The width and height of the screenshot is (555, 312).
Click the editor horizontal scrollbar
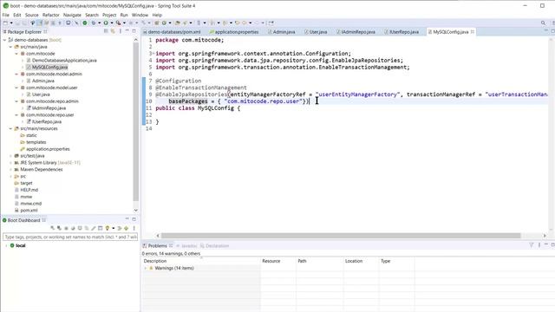(x=341, y=236)
